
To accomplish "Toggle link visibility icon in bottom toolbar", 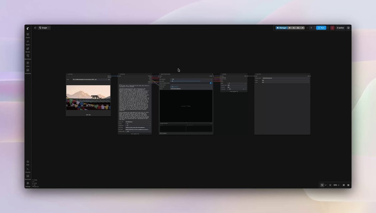I will click(x=348, y=185).
